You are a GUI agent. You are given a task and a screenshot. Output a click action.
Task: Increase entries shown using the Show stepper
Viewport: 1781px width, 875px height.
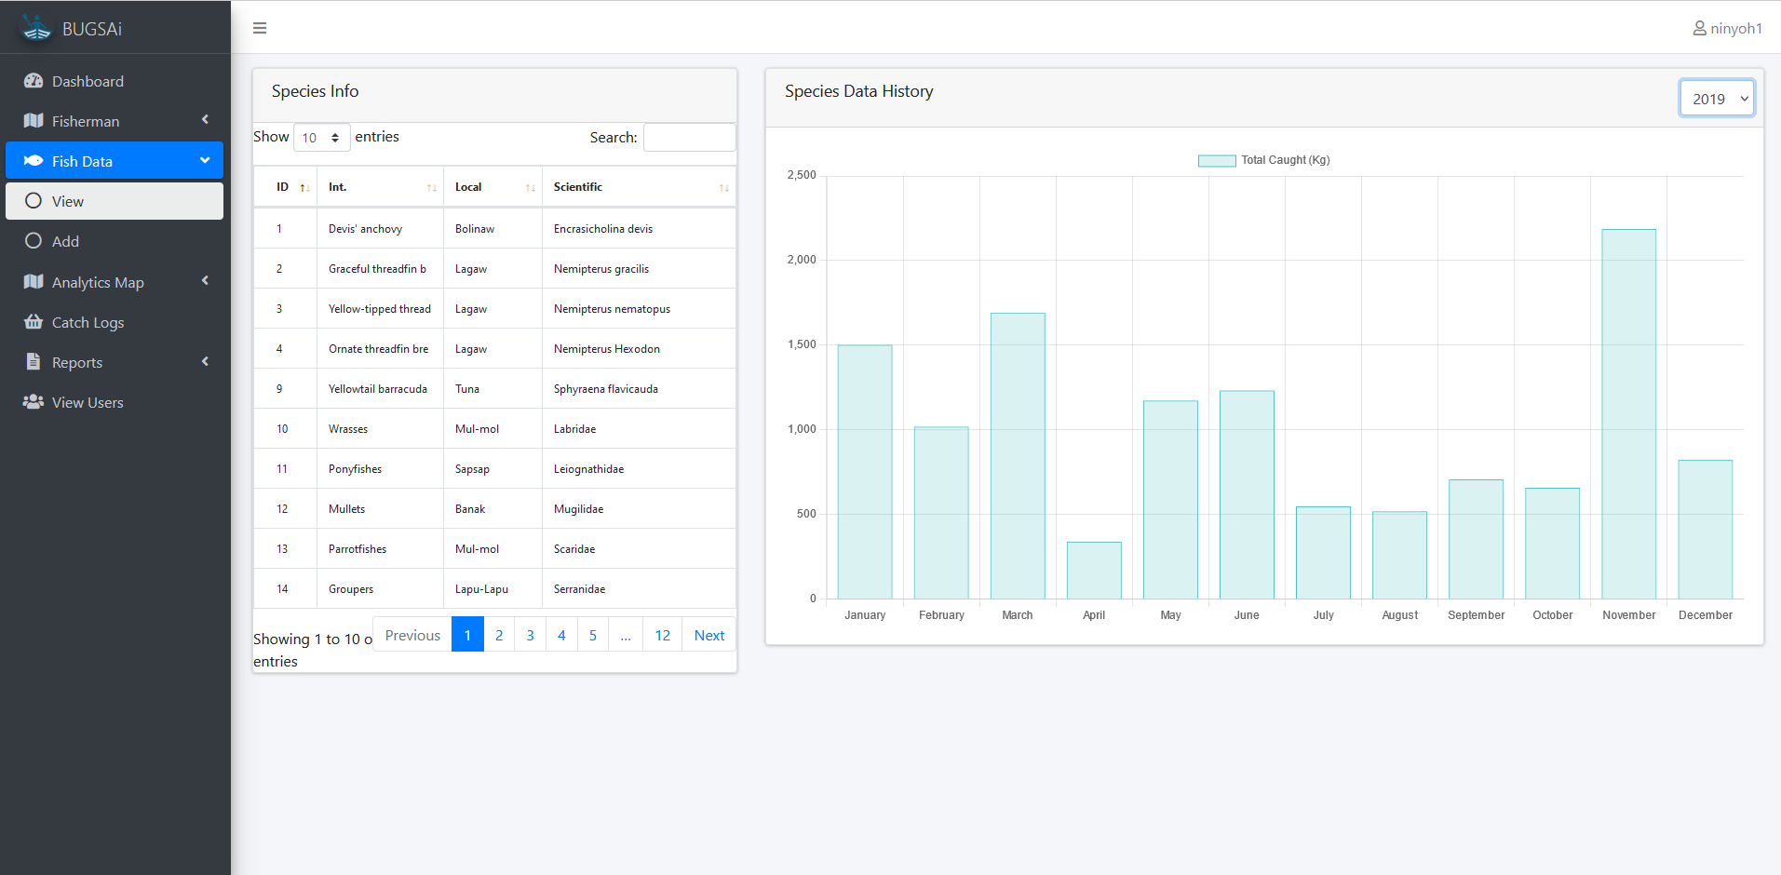(335, 132)
